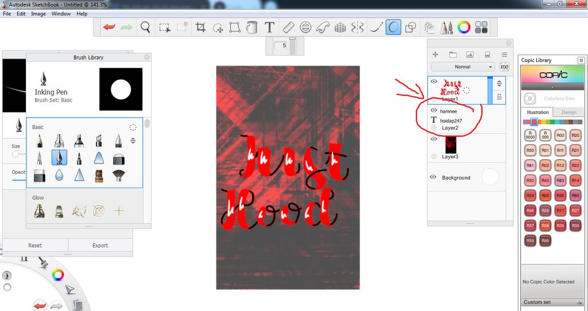
Task: Click the Redo green arrow in the toolbar
Action: pos(127,28)
